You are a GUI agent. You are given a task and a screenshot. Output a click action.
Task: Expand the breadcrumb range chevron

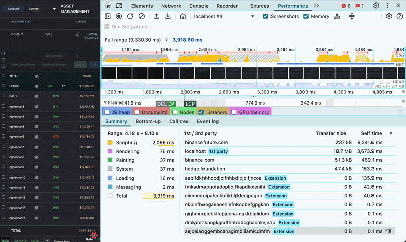tap(166, 40)
